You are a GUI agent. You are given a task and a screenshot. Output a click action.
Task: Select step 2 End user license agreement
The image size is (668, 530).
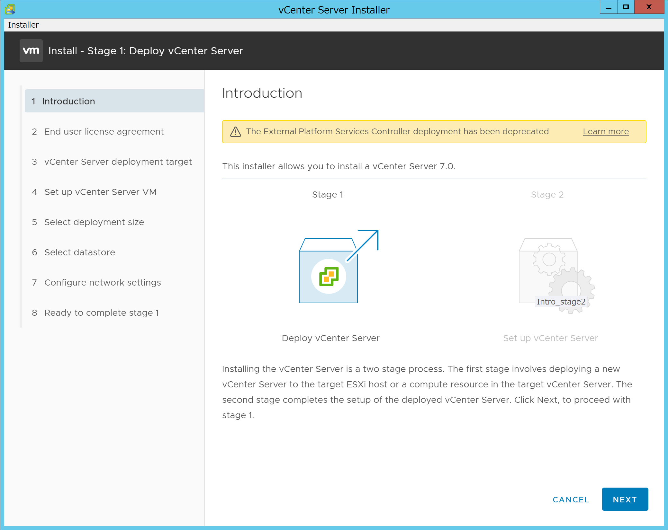(x=114, y=131)
